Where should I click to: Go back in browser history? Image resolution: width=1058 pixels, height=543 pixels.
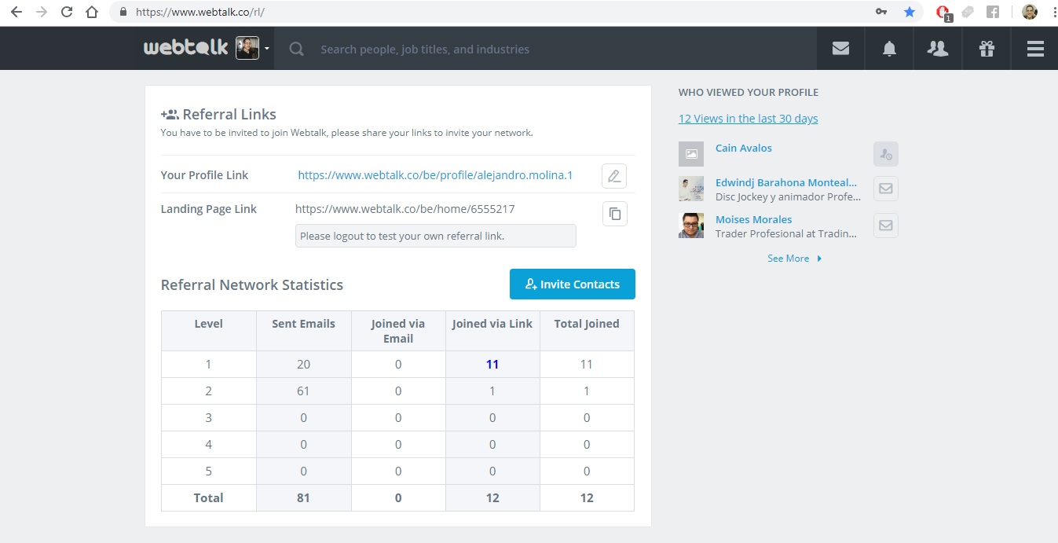pos(16,12)
